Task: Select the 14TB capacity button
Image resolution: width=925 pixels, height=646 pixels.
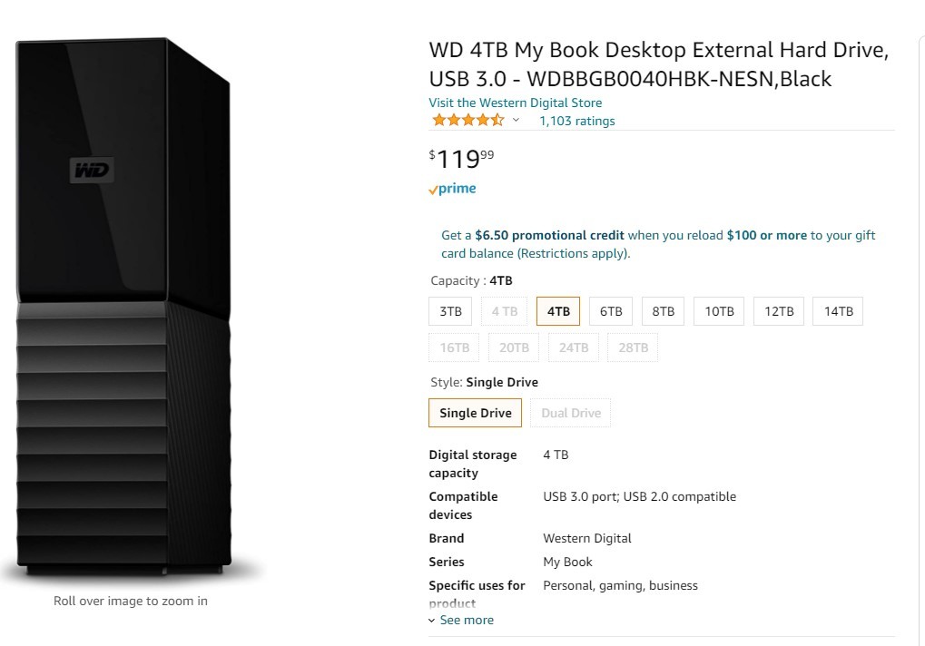Action: 838,311
